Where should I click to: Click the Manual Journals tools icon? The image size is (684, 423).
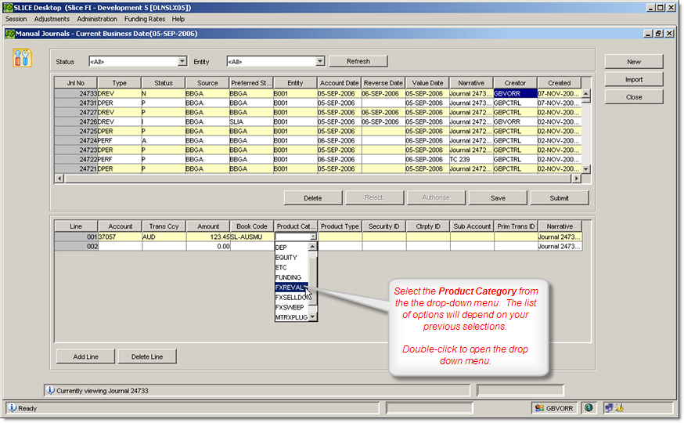(23, 57)
